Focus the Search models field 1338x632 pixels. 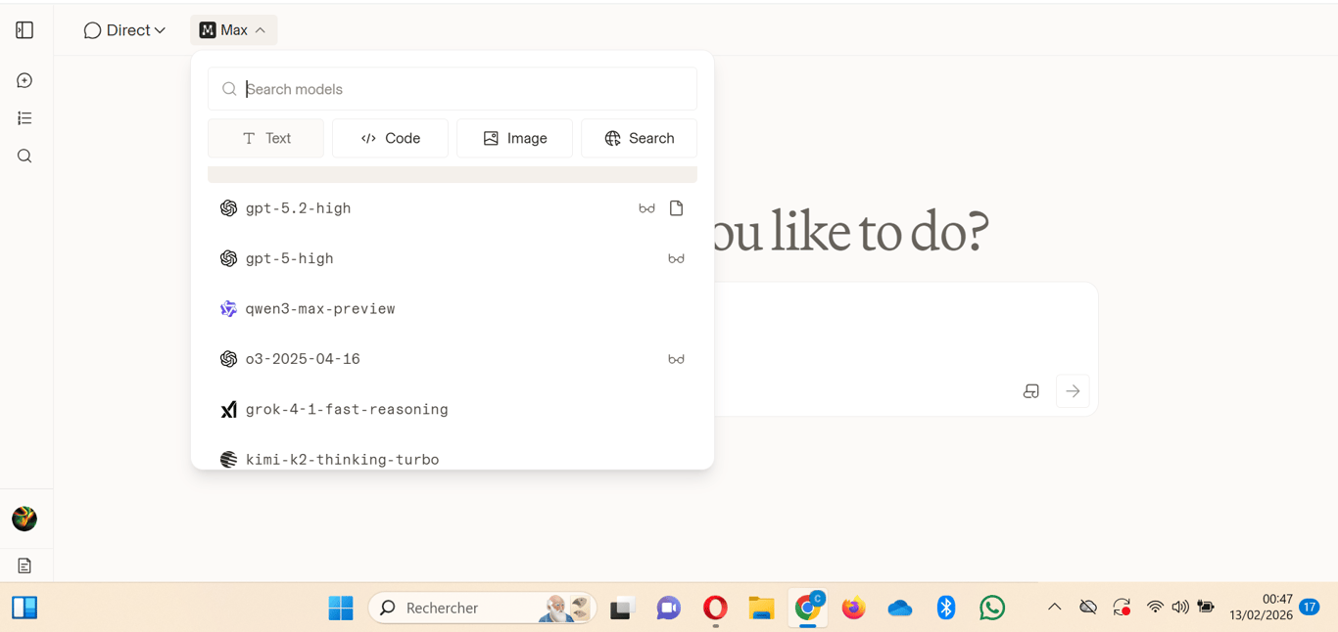(x=453, y=89)
